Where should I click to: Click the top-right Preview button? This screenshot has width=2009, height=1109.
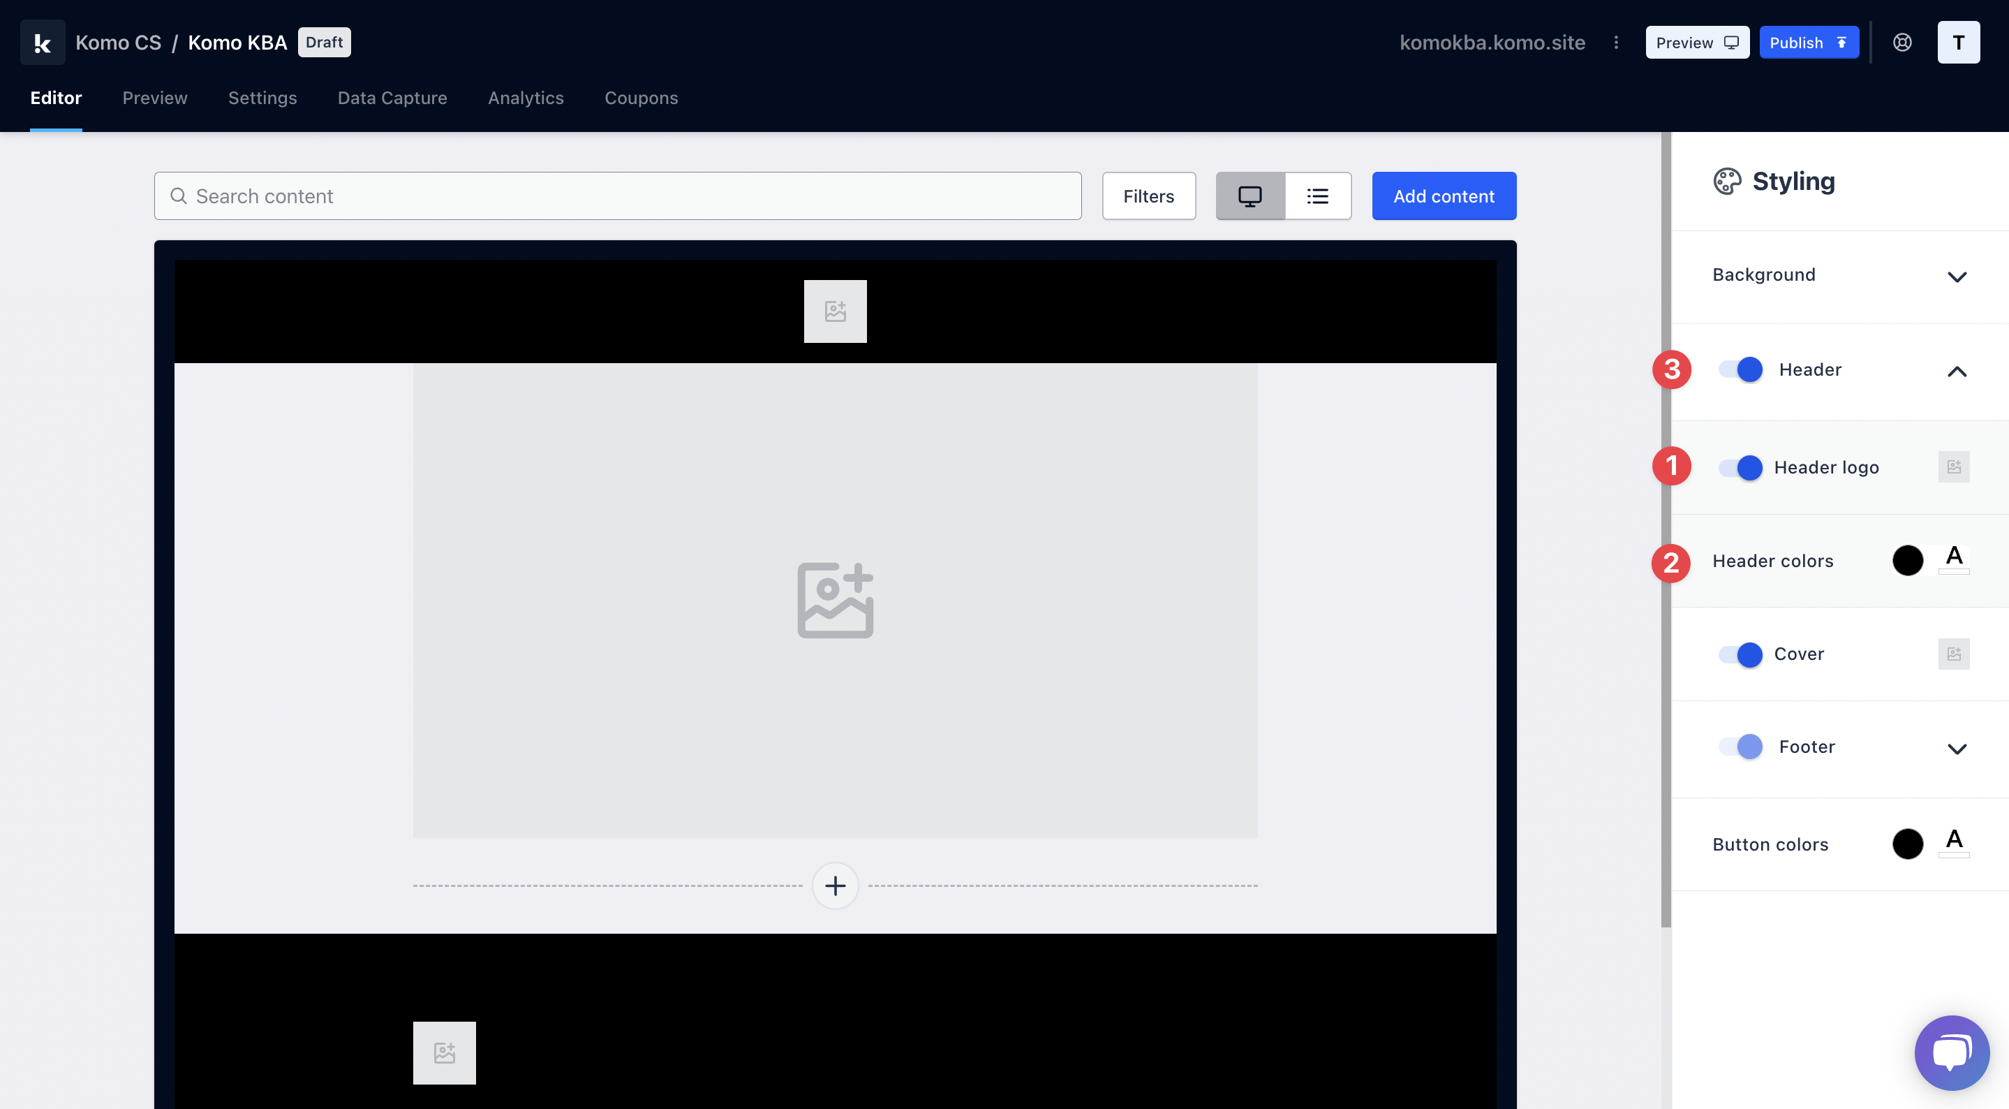point(1697,42)
